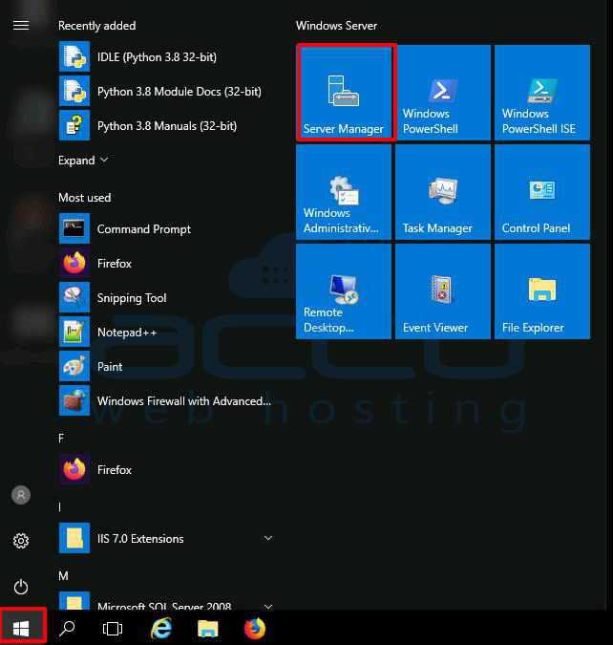Click the I letter section header
This screenshot has height=645, width=613.
60,506
